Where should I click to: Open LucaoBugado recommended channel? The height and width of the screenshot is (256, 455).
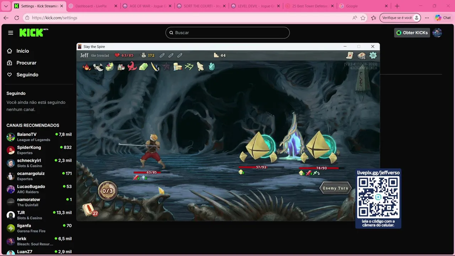pyautogui.click(x=39, y=189)
